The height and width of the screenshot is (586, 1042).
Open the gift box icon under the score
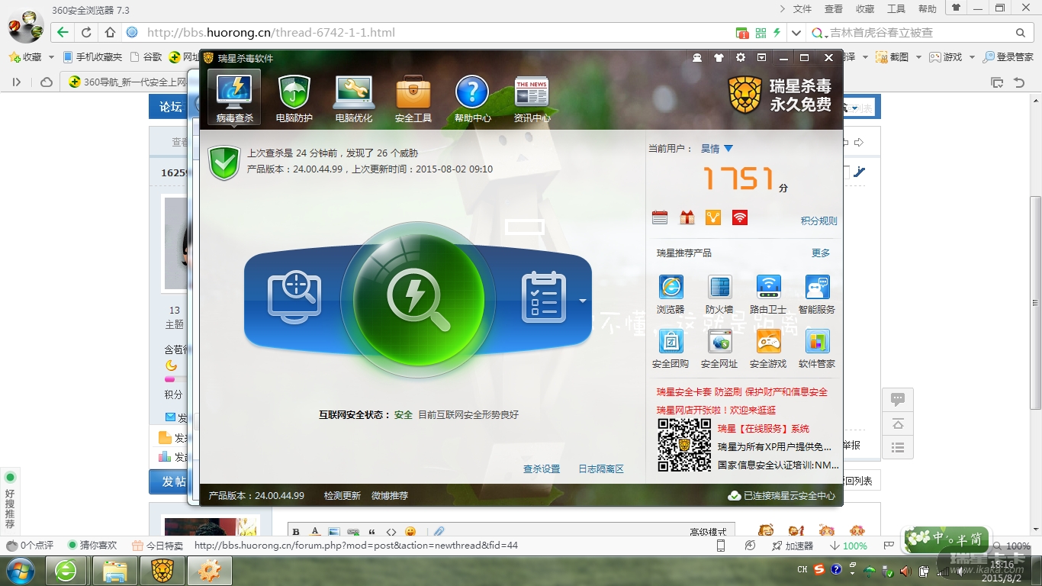coord(687,217)
